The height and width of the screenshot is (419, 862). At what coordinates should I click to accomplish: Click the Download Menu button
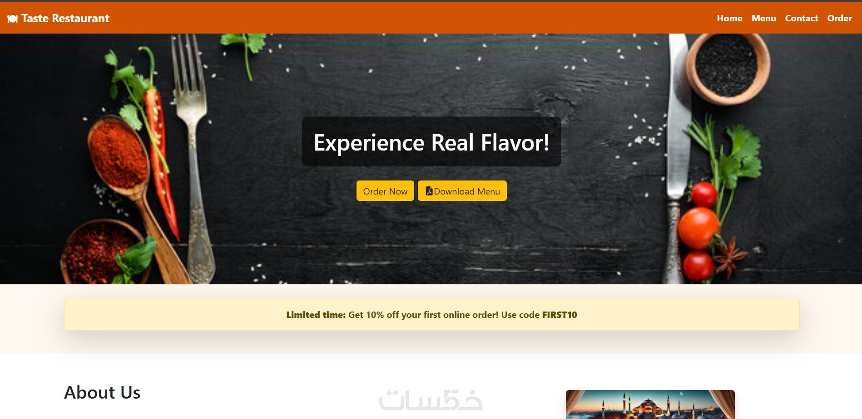[462, 191]
